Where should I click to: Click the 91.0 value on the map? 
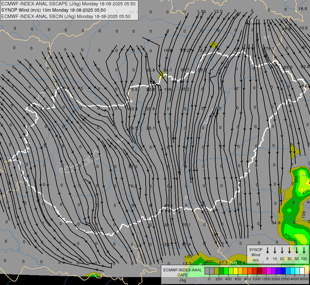[133, 167]
